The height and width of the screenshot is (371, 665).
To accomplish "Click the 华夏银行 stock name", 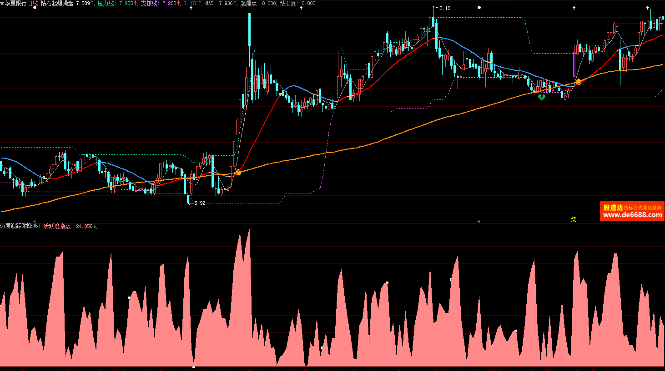I will [16, 3].
